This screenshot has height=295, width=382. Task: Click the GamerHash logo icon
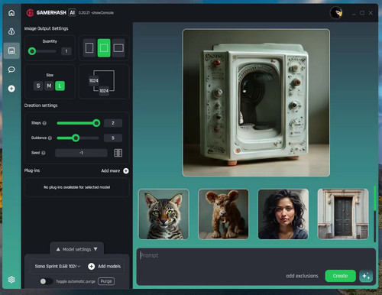click(30, 13)
